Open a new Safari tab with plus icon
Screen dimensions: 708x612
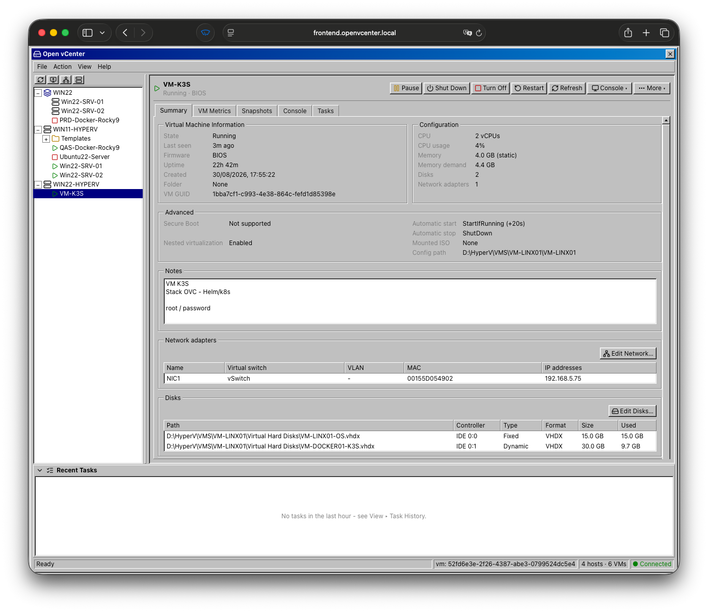tap(646, 33)
